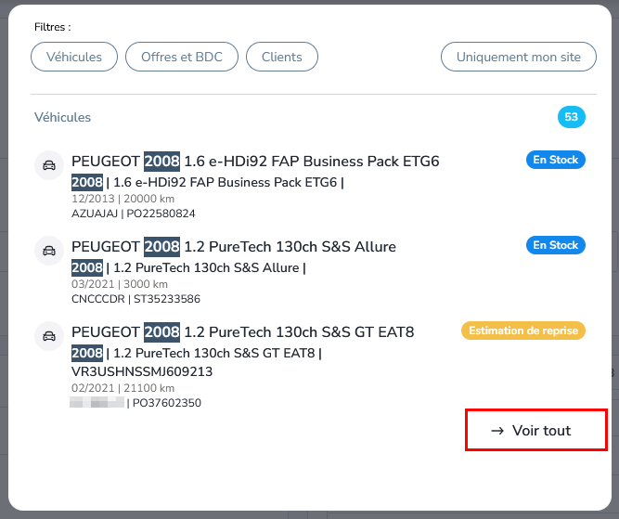Toggle the Clients filter chip
Screen dimensions: 619x519
282,57
